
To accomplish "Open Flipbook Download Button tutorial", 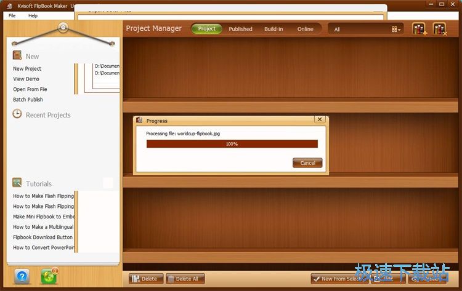I will tap(43, 237).
